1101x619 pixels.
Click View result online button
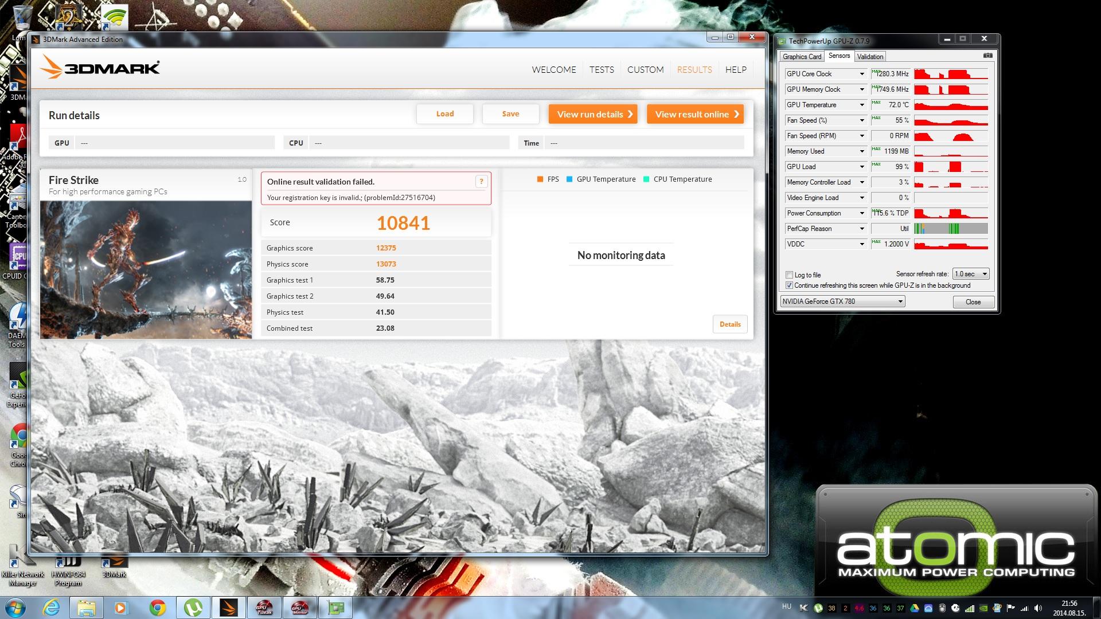[x=695, y=114]
